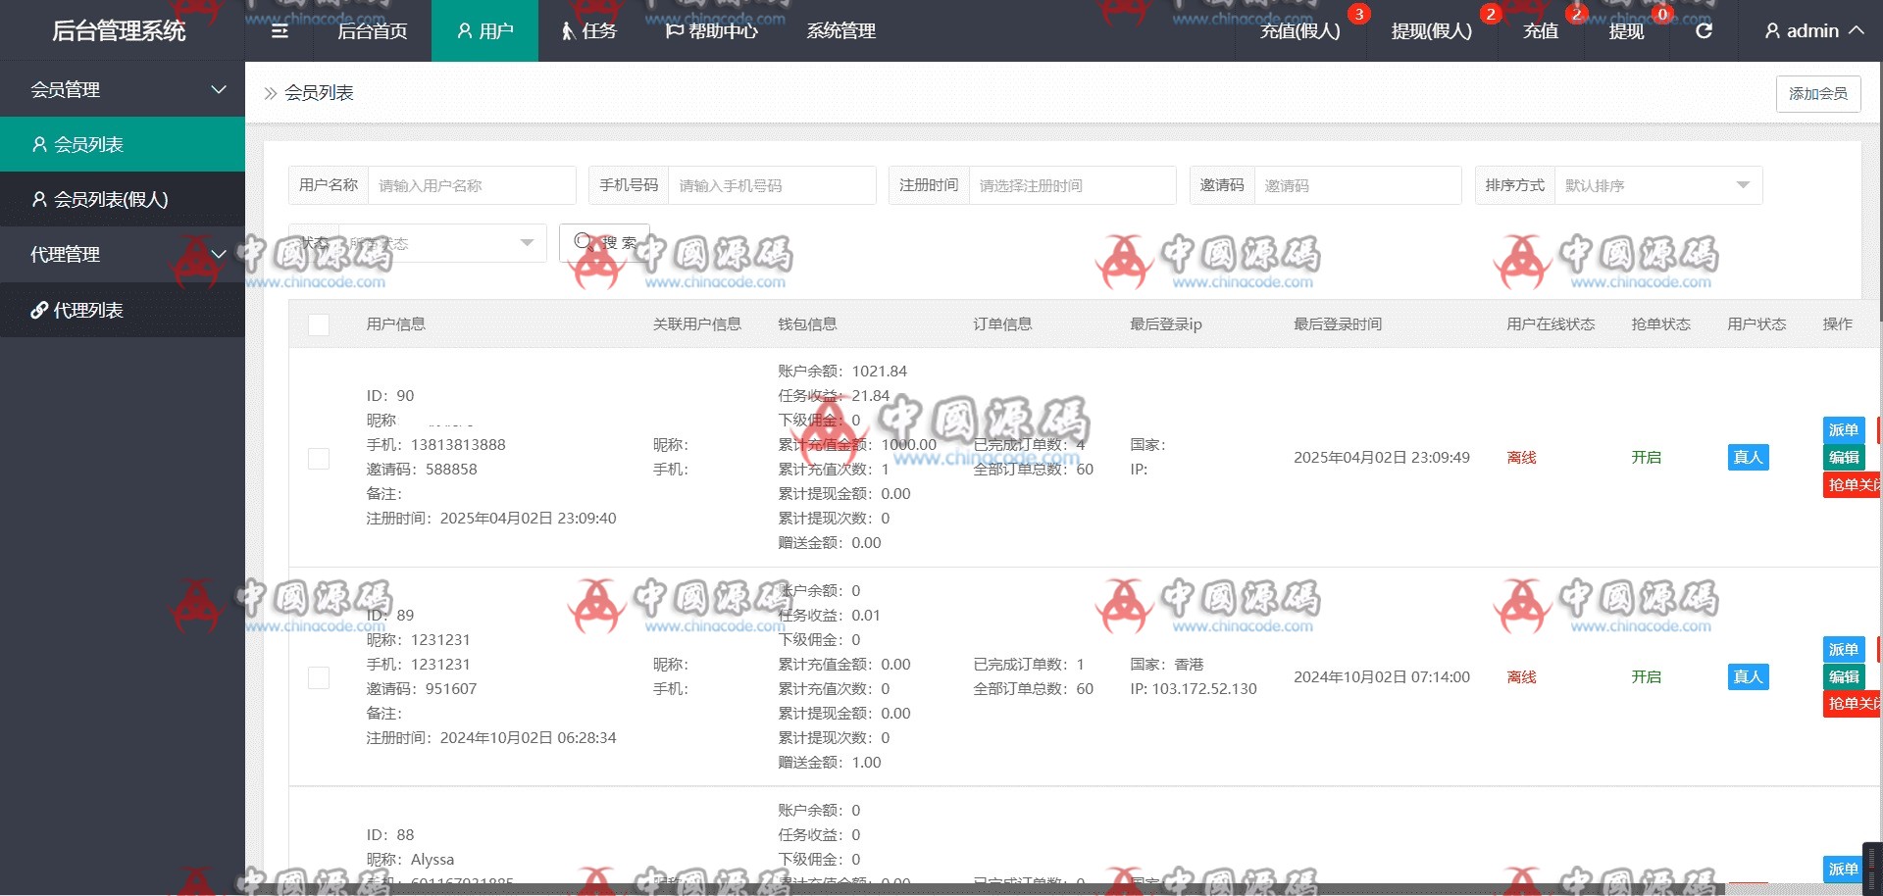
Task: Switch to the 任务 top navigation tab
Action: (588, 30)
